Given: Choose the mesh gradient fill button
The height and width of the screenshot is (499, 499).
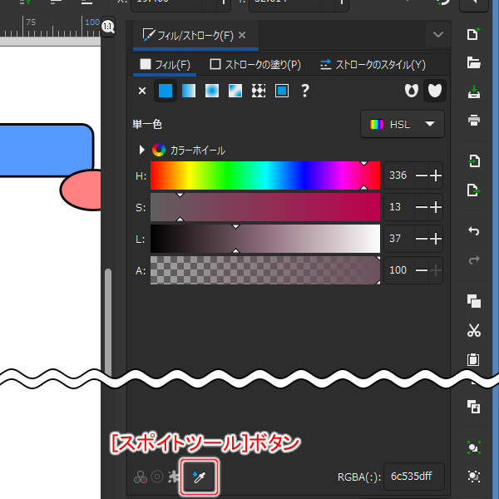Looking at the screenshot, I should pos(235,91).
